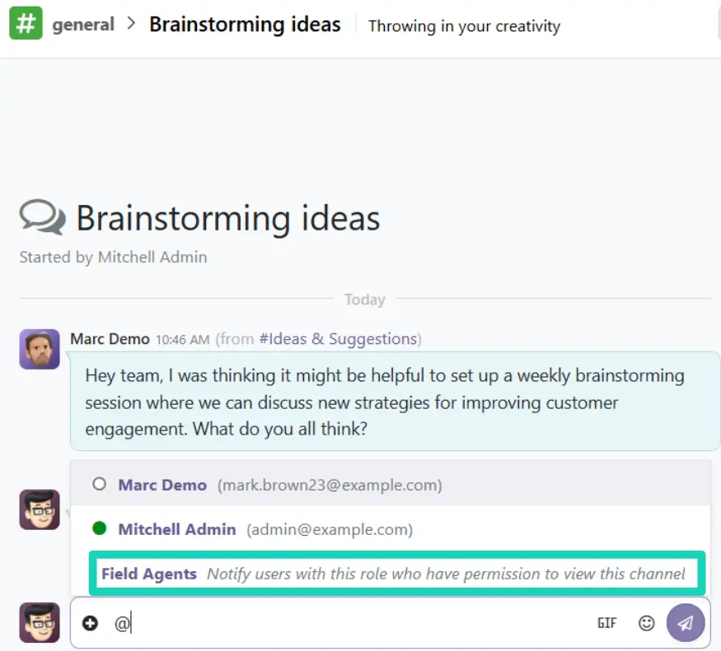Screen dimensions: 721x651
Task: Open the GIF picker
Action: 606,624
